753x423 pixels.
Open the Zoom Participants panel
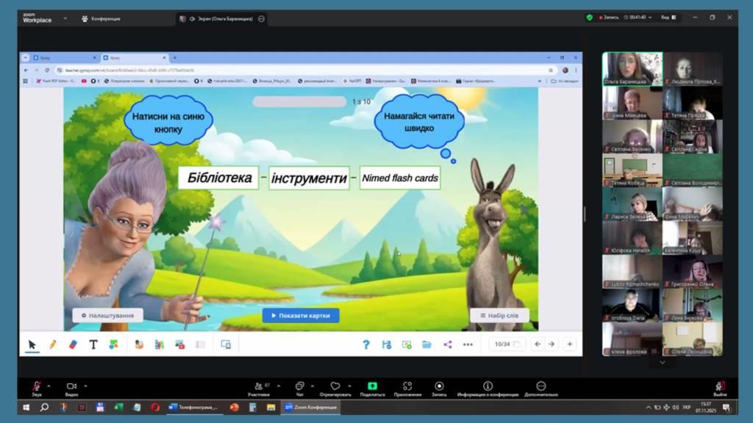(257, 386)
